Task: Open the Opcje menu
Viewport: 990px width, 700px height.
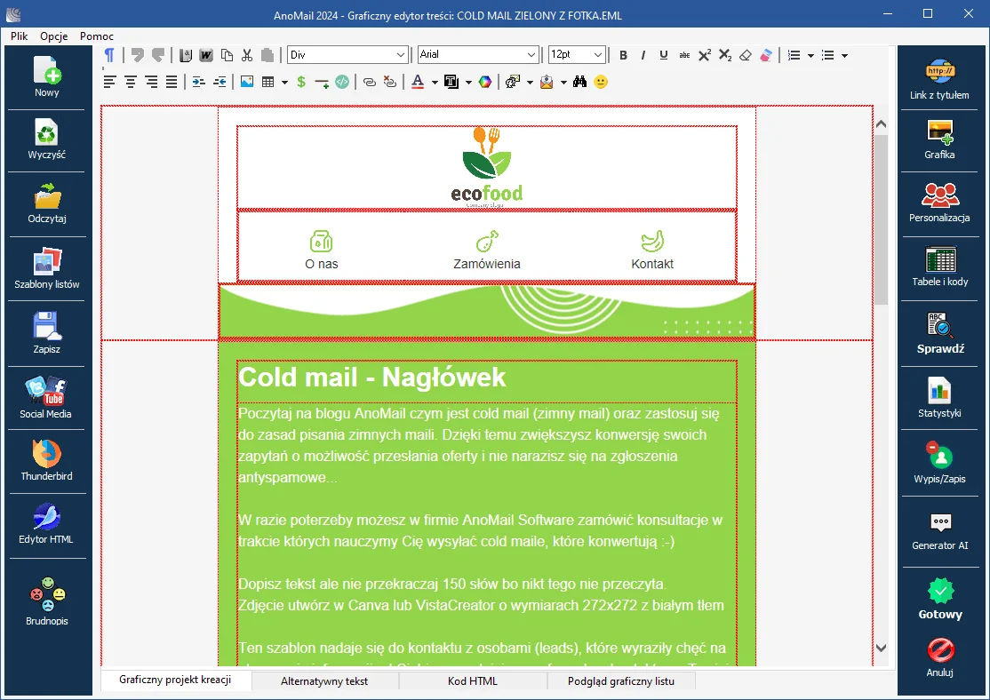Action: pyautogui.click(x=54, y=36)
